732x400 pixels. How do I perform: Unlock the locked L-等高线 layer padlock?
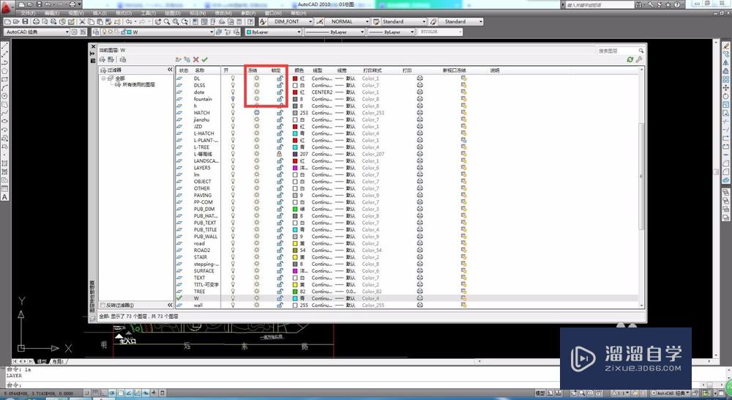(x=280, y=154)
